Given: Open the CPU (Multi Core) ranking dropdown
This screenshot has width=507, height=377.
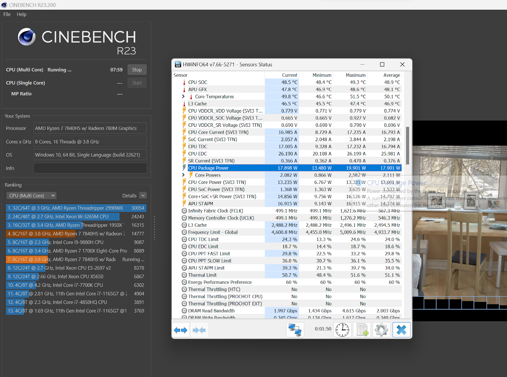Looking at the screenshot, I should tap(31, 196).
